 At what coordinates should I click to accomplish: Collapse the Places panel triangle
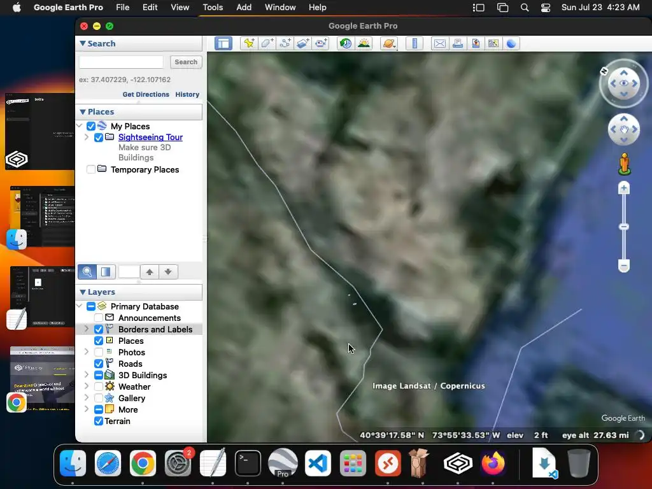(82, 112)
